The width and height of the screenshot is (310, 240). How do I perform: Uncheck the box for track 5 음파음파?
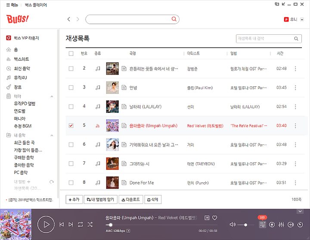[71, 126]
